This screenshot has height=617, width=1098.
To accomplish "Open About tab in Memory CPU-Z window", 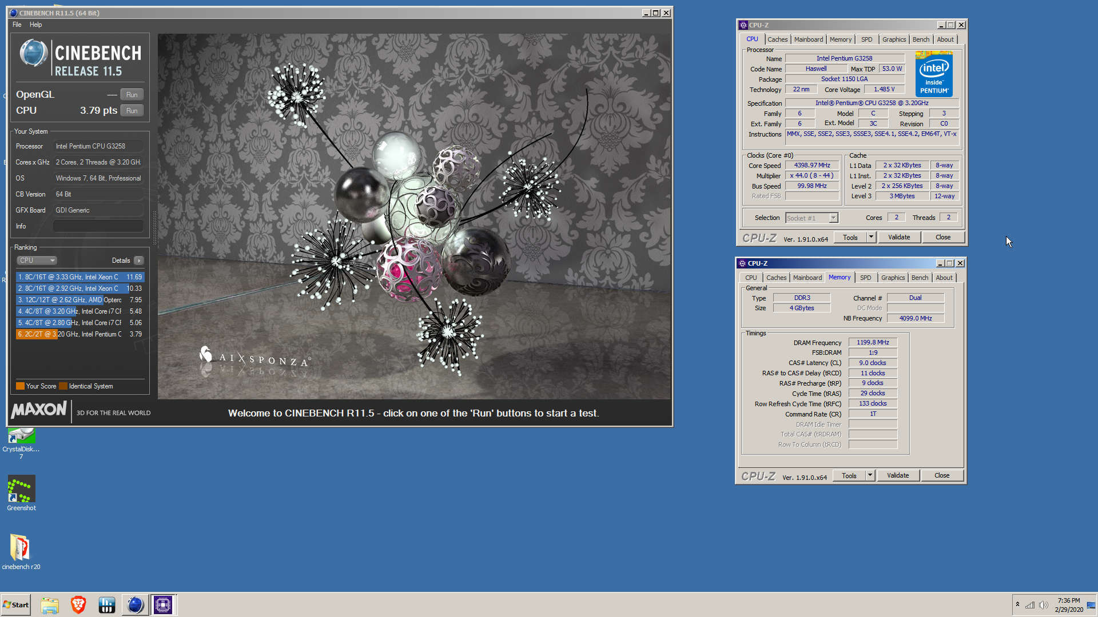I will [x=944, y=278].
